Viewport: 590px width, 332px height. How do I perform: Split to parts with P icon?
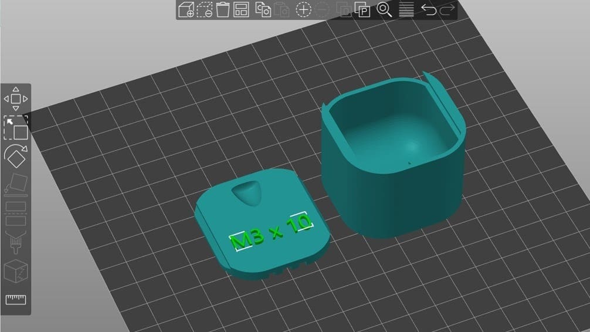[x=362, y=9]
